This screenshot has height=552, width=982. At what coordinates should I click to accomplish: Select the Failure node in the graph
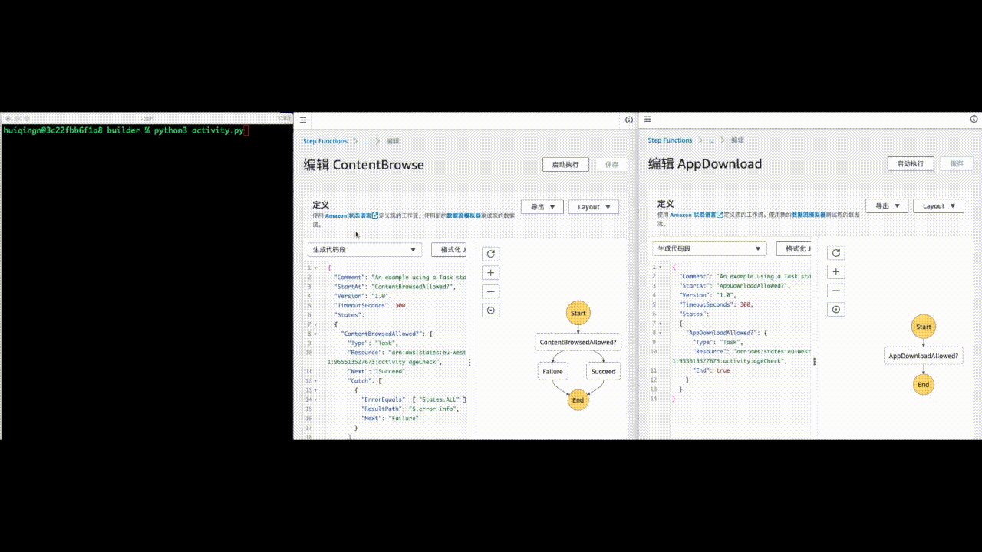tap(552, 371)
